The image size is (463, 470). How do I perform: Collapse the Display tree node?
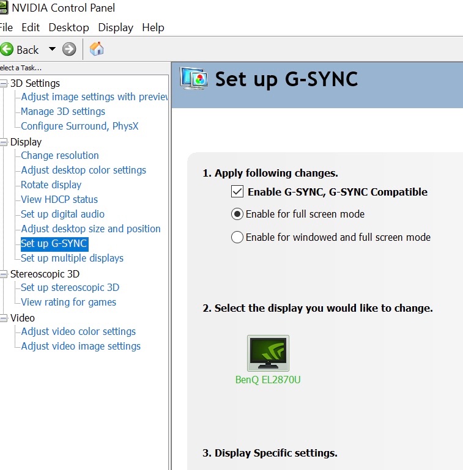(4, 142)
